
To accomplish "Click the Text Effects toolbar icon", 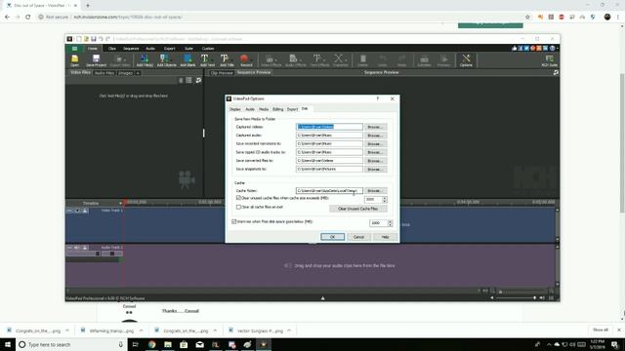I will click(x=319, y=60).
